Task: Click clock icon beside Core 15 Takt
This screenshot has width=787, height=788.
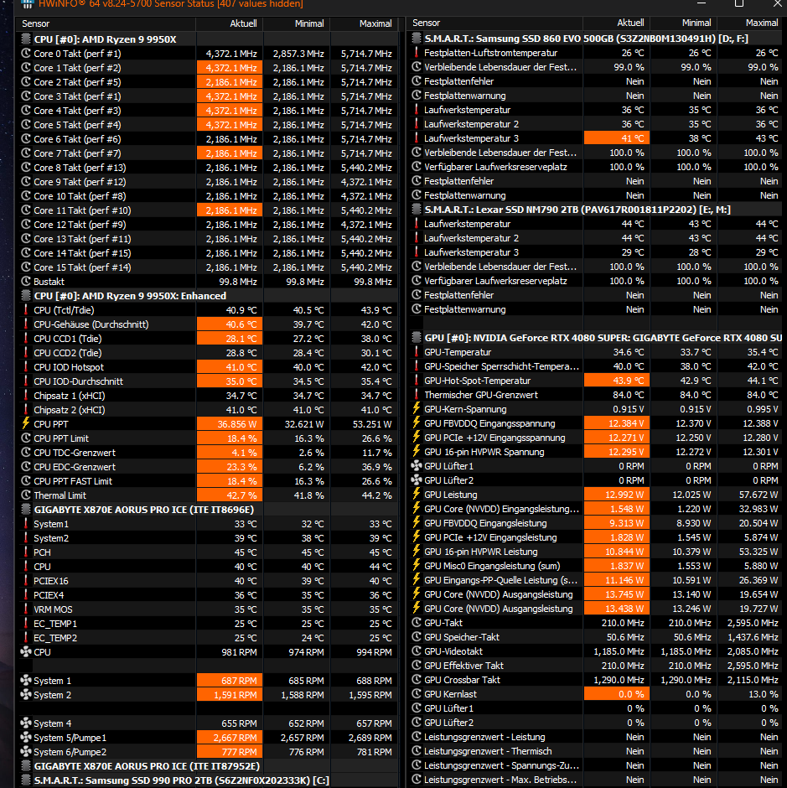Action: coord(26,267)
